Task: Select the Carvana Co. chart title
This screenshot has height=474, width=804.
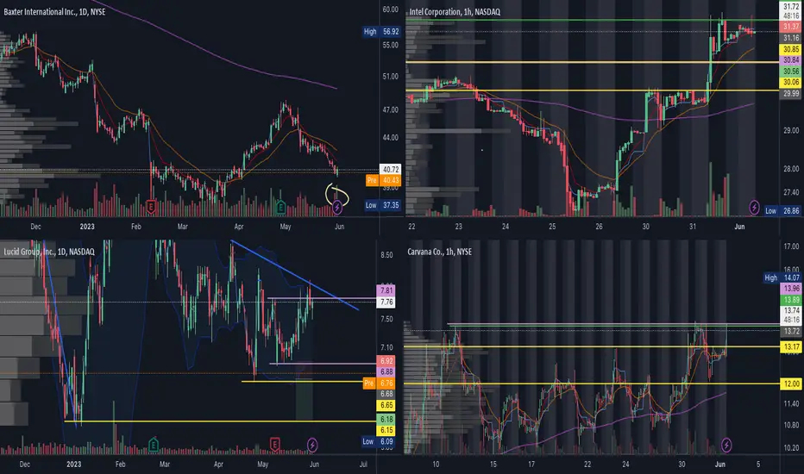Action: coord(439,252)
